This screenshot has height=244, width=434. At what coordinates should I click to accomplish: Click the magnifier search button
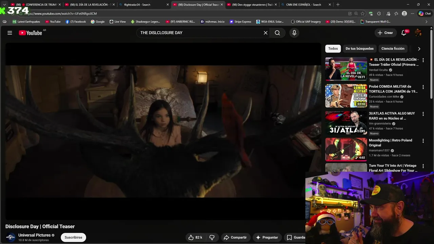[277, 33]
